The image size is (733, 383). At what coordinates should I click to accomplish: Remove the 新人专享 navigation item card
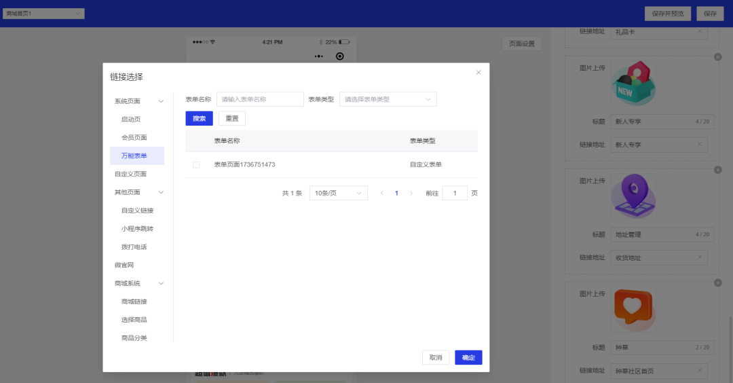point(718,57)
